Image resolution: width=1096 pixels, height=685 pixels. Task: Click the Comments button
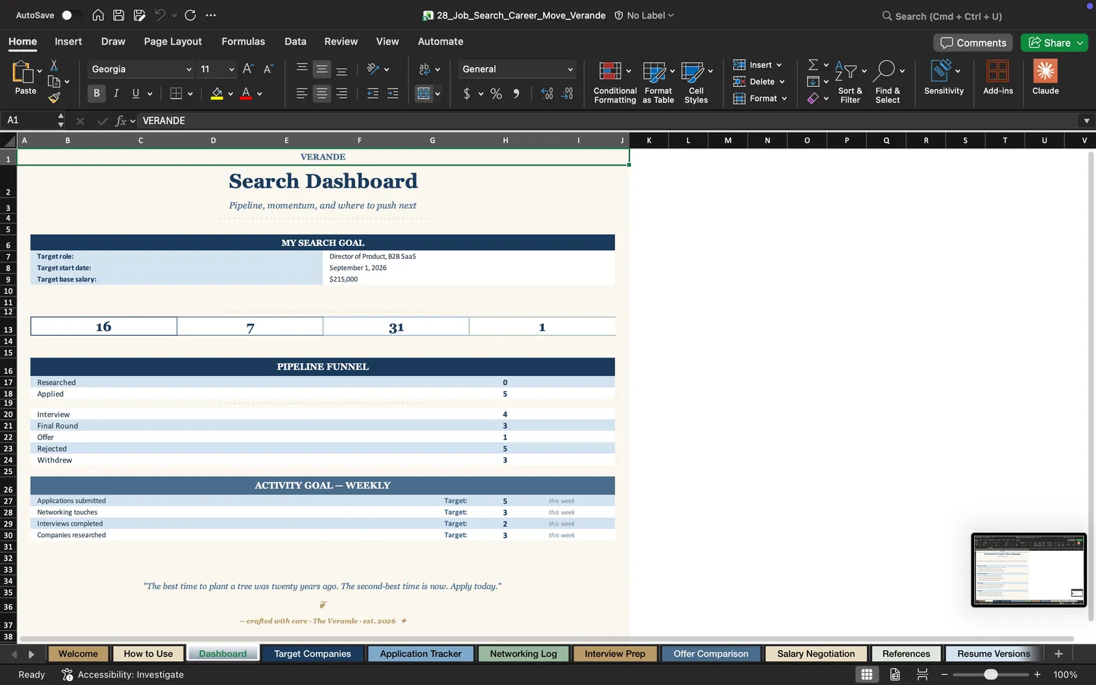tap(973, 42)
